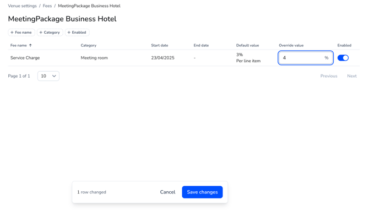
Task: Save changes to the fee override
Action: click(202, 192)
